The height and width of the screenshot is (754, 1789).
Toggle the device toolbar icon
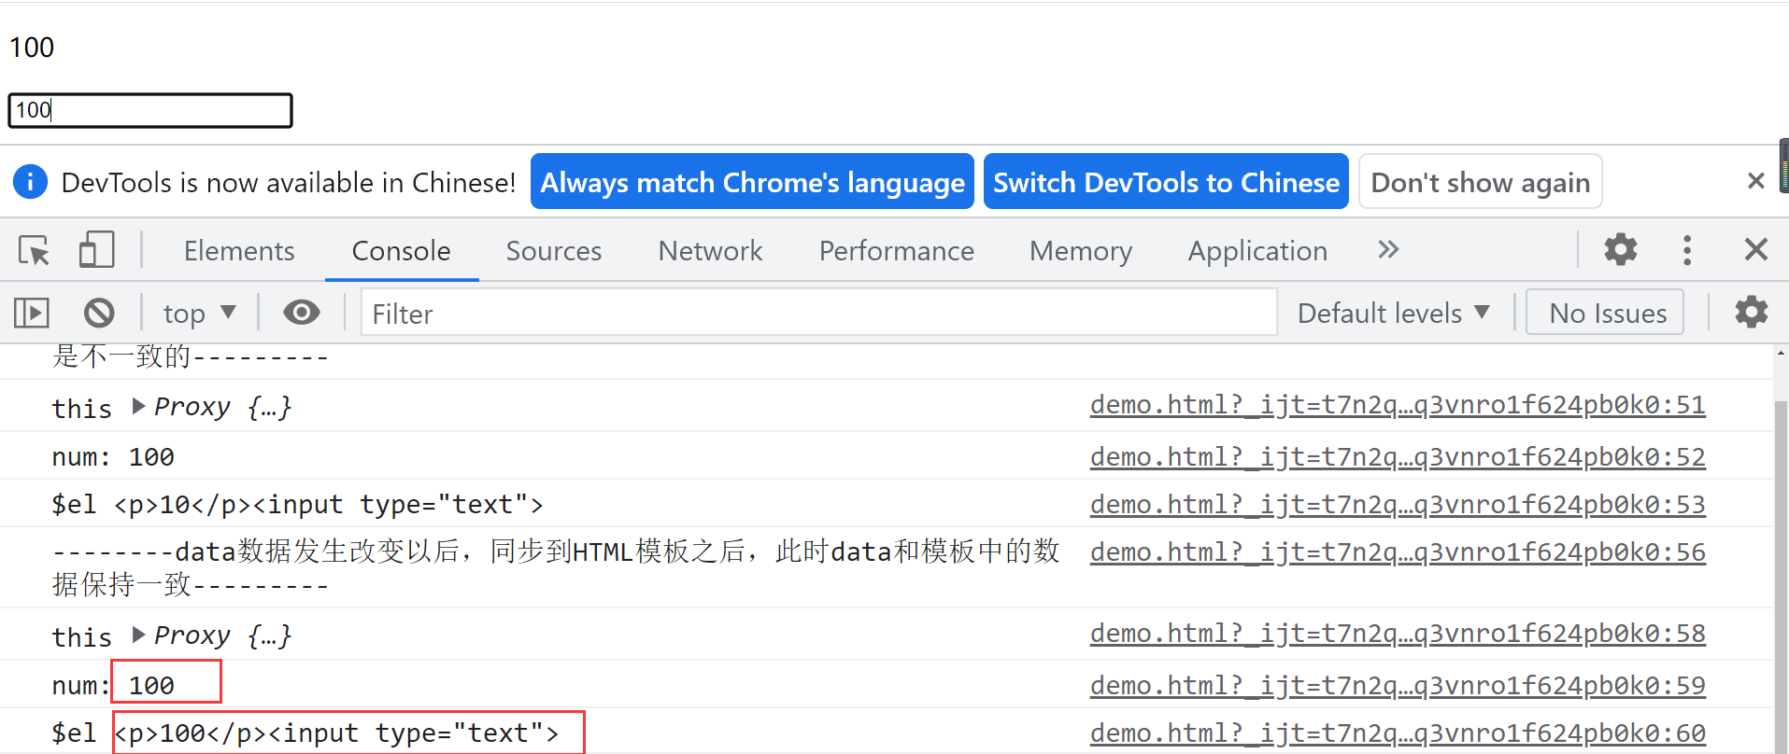[96, 250]
